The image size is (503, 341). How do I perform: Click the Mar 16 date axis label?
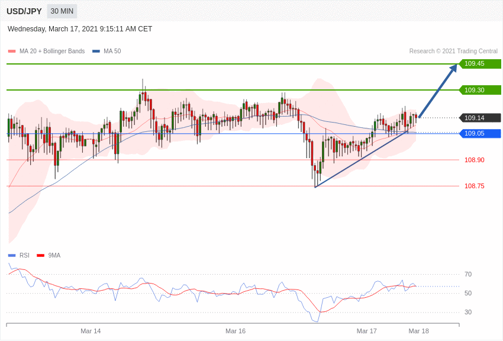pyautogui.click(x=236, y=331)
